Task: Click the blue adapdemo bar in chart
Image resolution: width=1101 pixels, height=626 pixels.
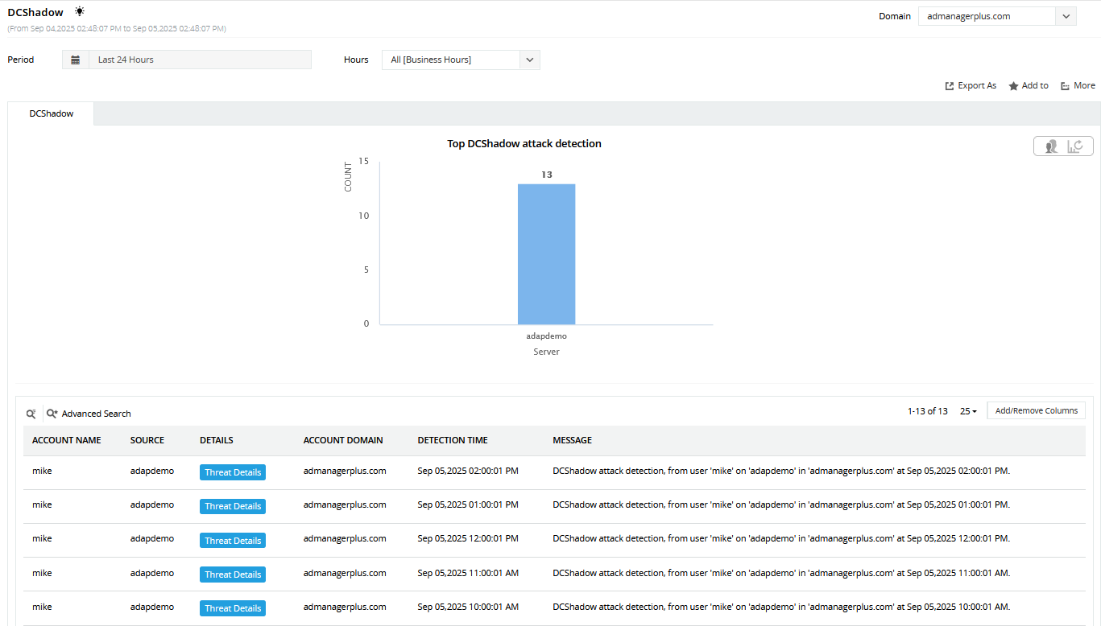Action: pyautogui.click(x=546, y=253)
